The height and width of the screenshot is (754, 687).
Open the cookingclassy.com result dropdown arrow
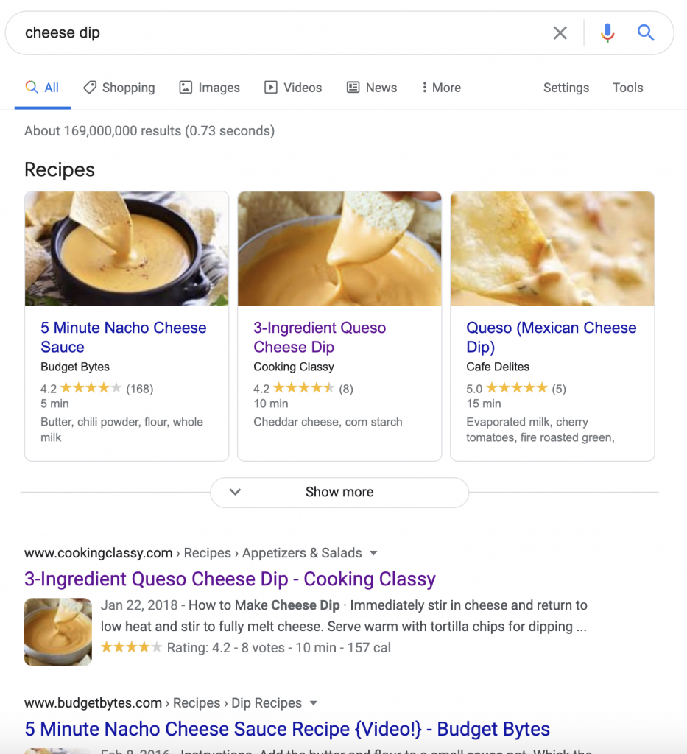[373, 553]
